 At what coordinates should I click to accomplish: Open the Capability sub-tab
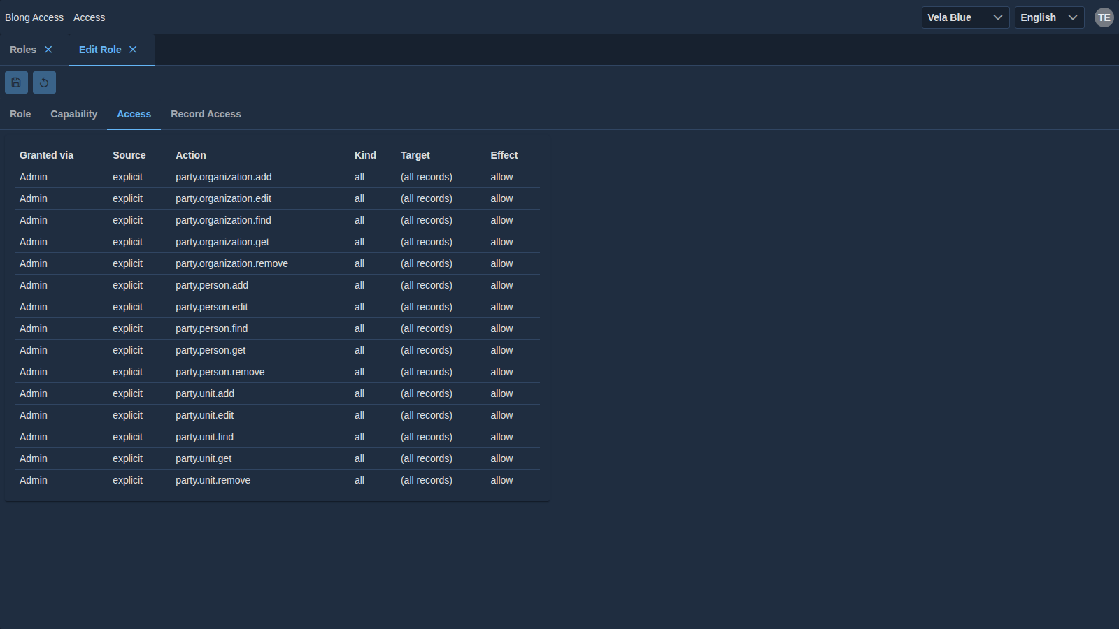pyautogui.click(x=73, y=114)
